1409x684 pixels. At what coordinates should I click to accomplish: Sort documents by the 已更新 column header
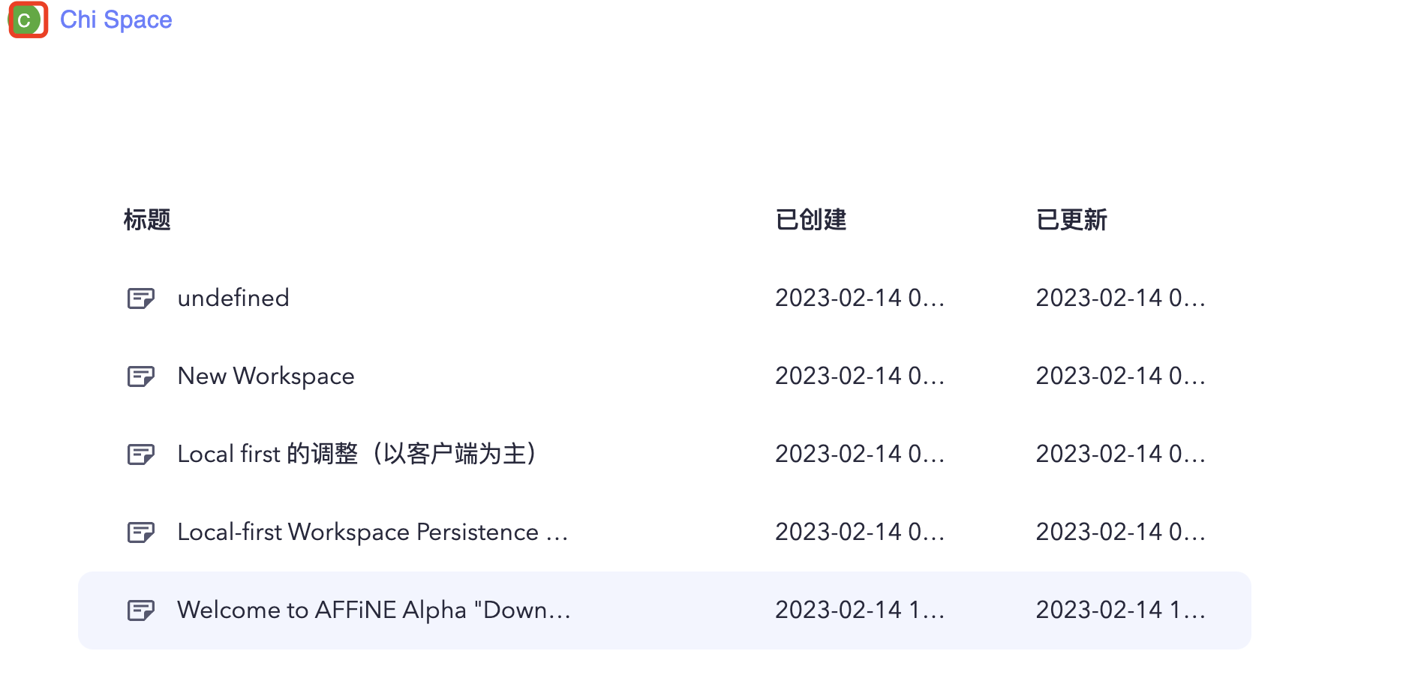(x=1072, y=220)
